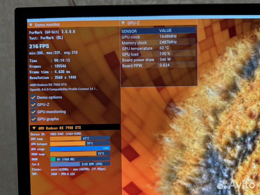Select the Board PPW label
The height and width of the screenshot is (195, 260).
(132, 66)
